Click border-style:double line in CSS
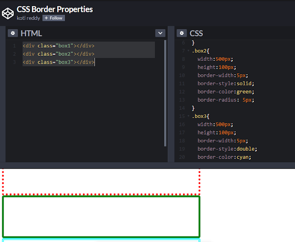The width and height of the screenshot is (295, 242). pyautogui.click(x=227, y=149)
